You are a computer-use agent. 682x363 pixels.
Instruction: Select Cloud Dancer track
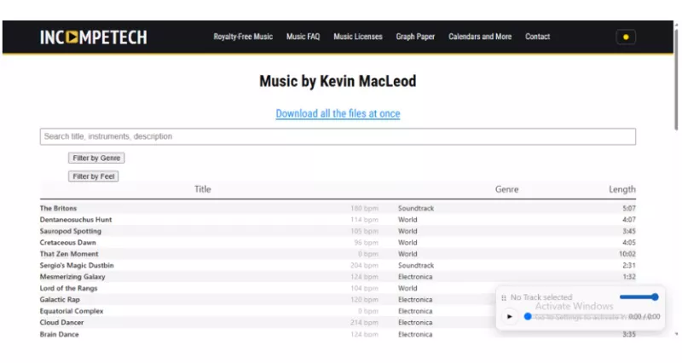click(61, 322)
